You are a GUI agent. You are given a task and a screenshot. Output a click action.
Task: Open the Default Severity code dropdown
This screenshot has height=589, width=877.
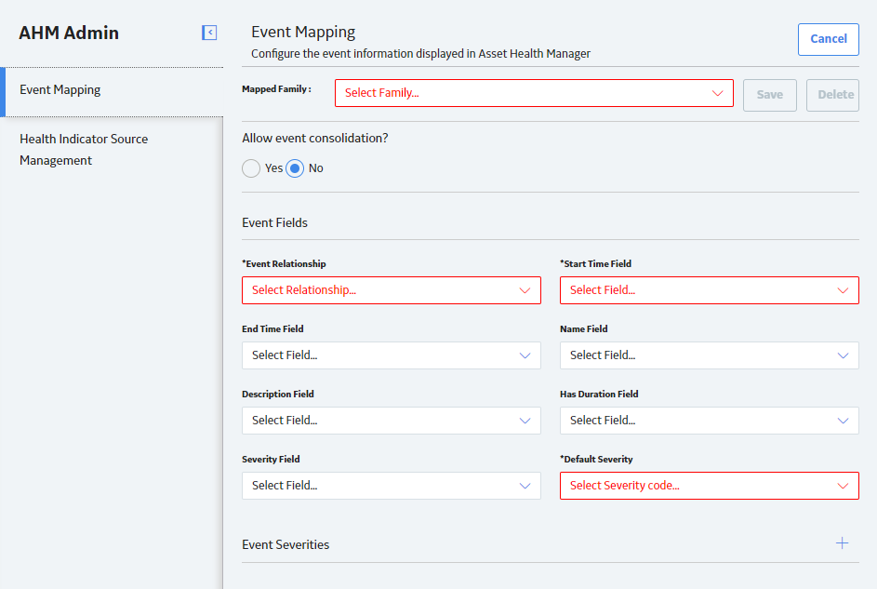(x=710, y=486)
